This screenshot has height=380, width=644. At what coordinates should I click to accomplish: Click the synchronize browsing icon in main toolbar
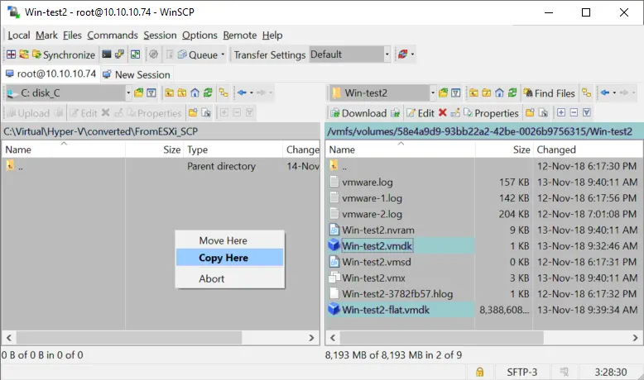(135, 55)
